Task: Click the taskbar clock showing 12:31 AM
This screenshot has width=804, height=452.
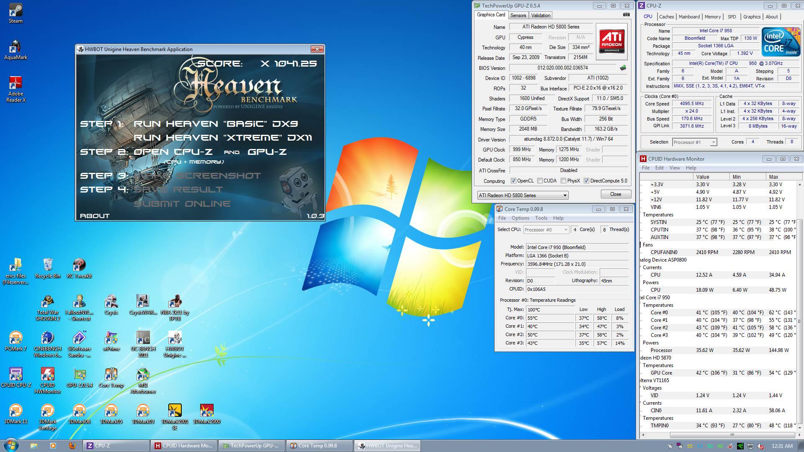Action: click(782, 446)
